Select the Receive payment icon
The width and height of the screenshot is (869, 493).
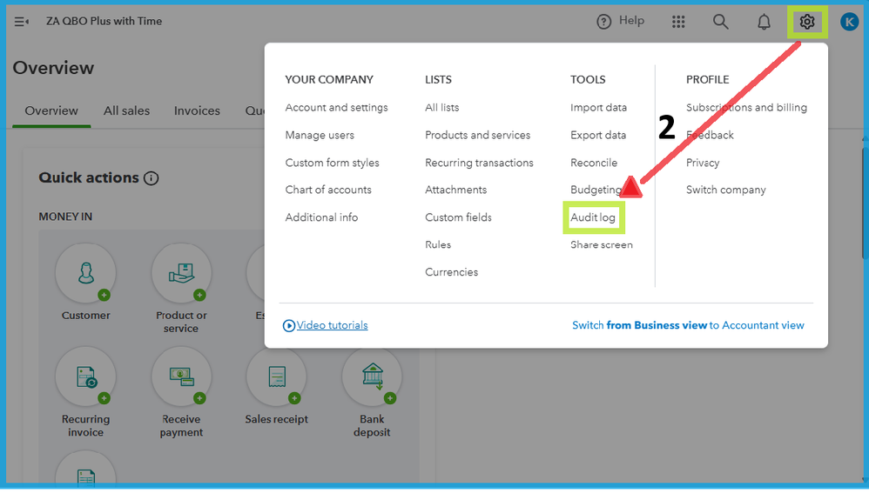coord(181,376)
